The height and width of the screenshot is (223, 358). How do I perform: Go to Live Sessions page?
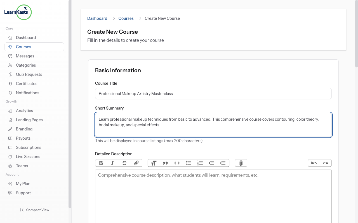point(28,157)
